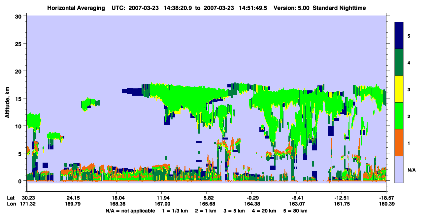The height and width of the screenshot is (220, 429).
Task: Click the orange colorbar segment labeled 1
Action: coord(399,142)
